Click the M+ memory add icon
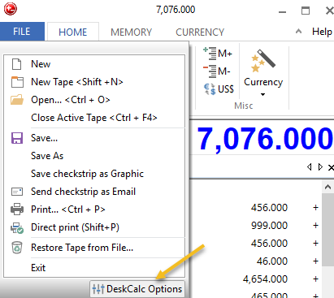 click(210, 53)
